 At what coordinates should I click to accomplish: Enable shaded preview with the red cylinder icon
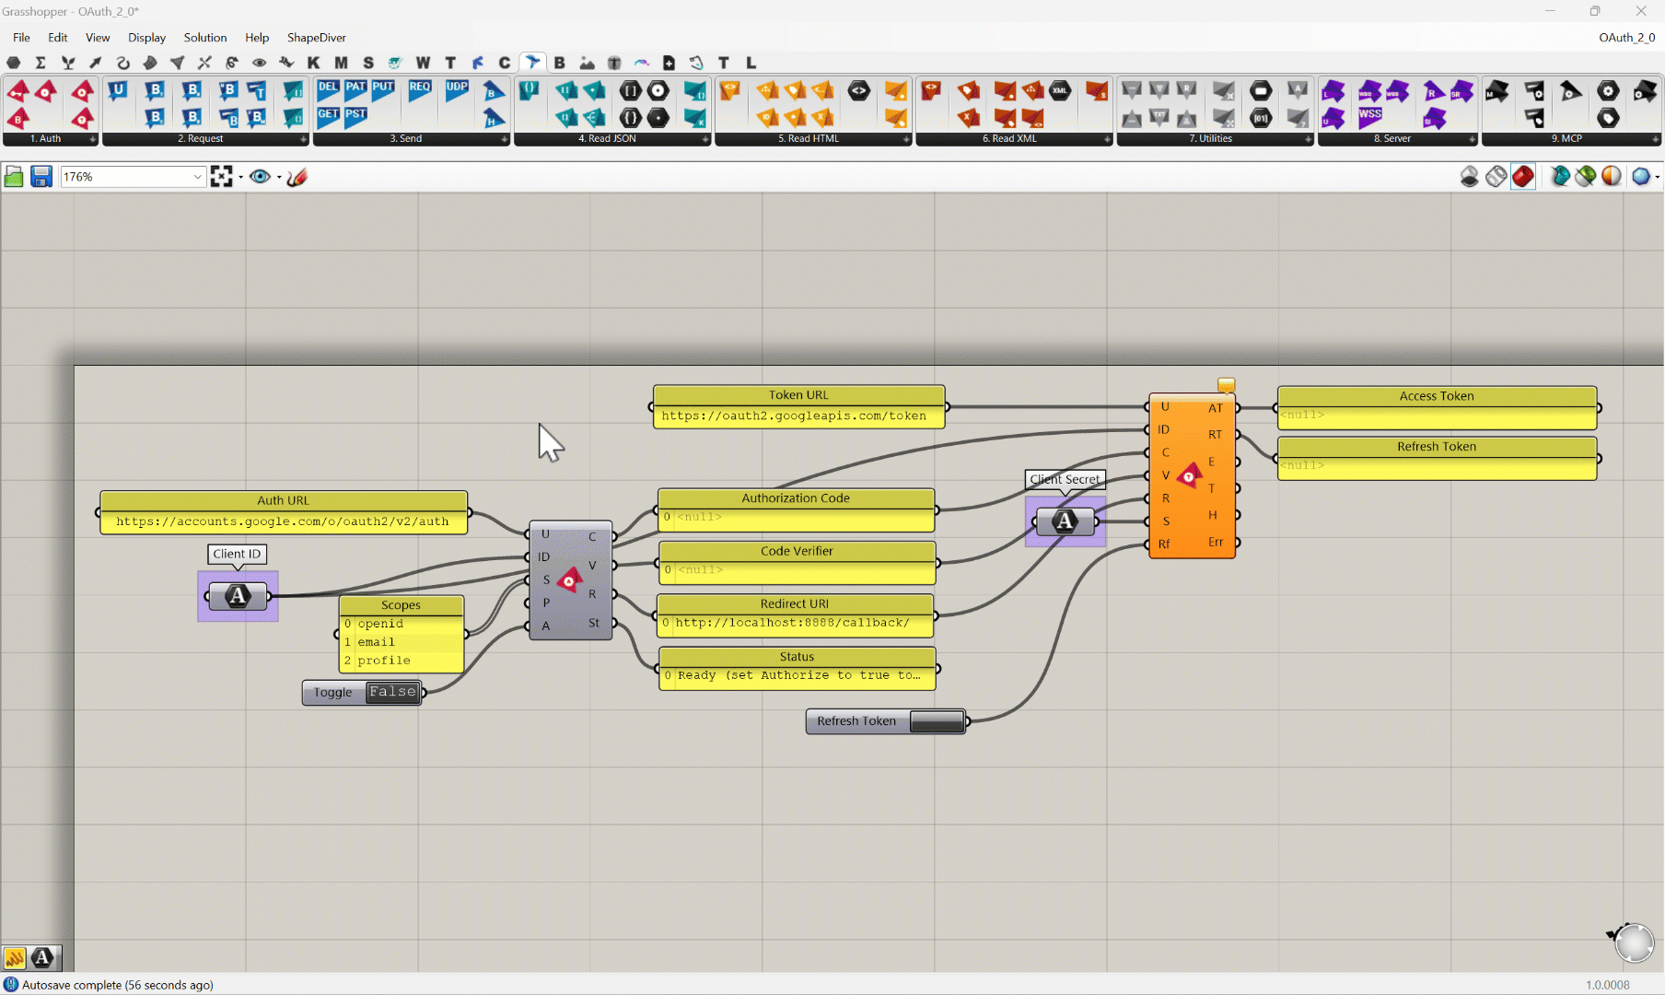[1523, 177]
